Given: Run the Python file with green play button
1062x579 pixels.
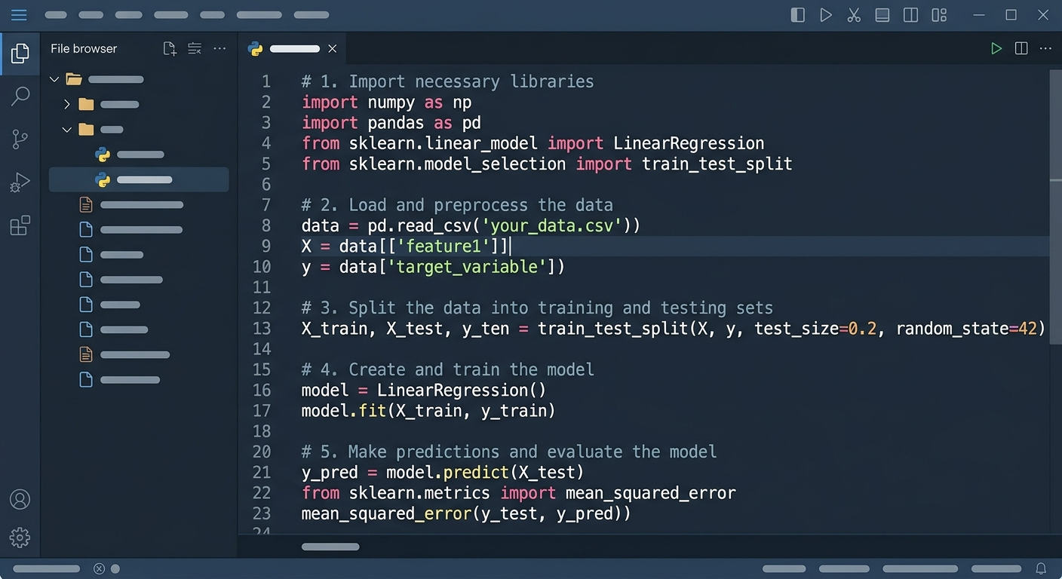Looking at the screenshot, I should [x=996, y=49].
